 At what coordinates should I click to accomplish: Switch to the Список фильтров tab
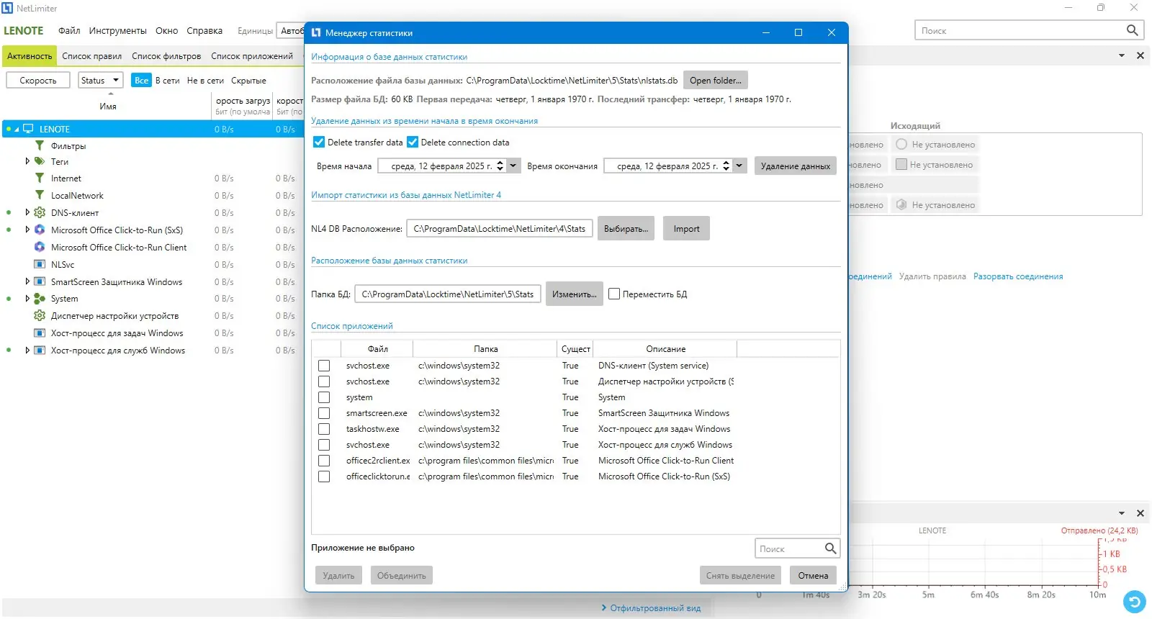point(166,55)
